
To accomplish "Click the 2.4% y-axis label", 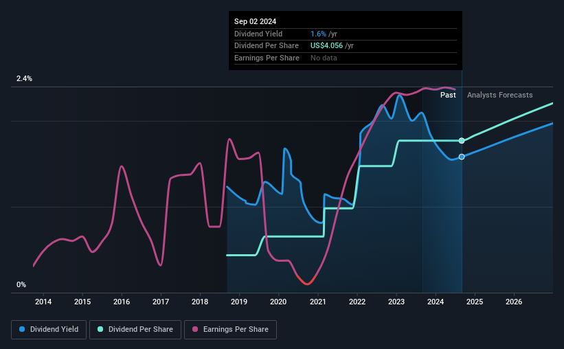I will click(x=24, y=78).
